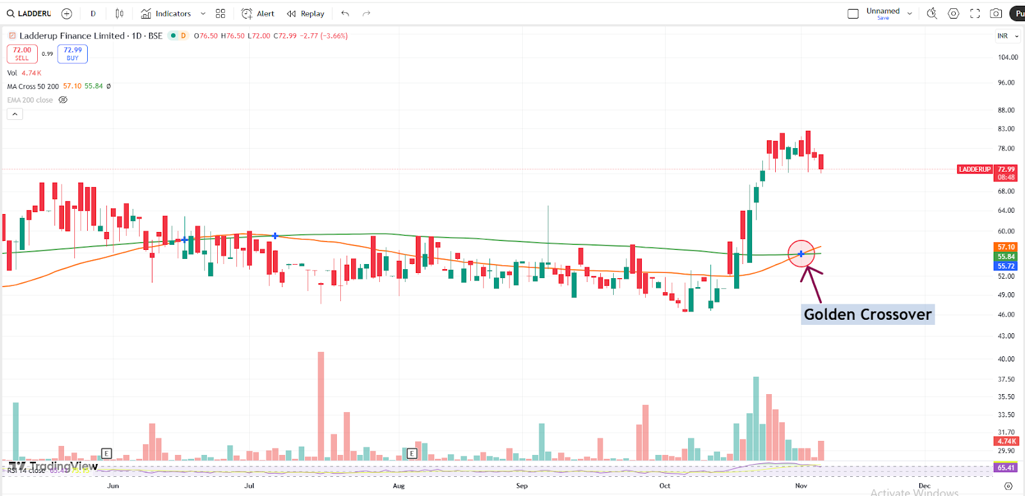This screenshot has width=1025, height=496.
Task: Toggle the market status indicator next to BSE
Action: click(x=173, y=36)
